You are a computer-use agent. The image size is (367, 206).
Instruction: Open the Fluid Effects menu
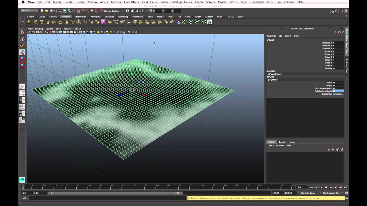pos(131,2)
